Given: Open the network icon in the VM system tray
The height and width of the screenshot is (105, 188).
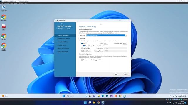Looking at the screenshot, I should (x=174, y=96).
